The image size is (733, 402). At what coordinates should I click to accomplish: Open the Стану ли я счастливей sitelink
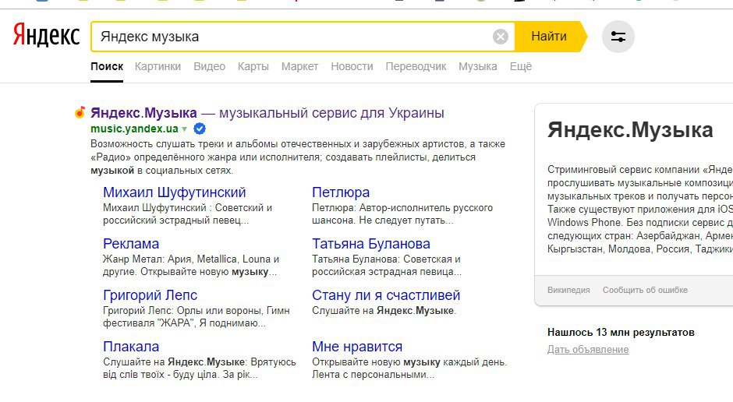tap(386, 295)
